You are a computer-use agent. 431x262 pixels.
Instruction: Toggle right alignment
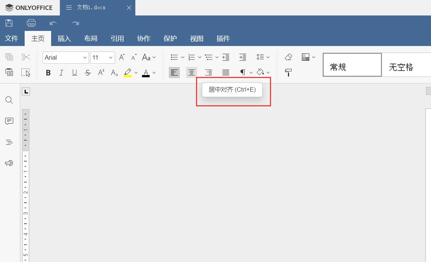[x=209, y=72]
